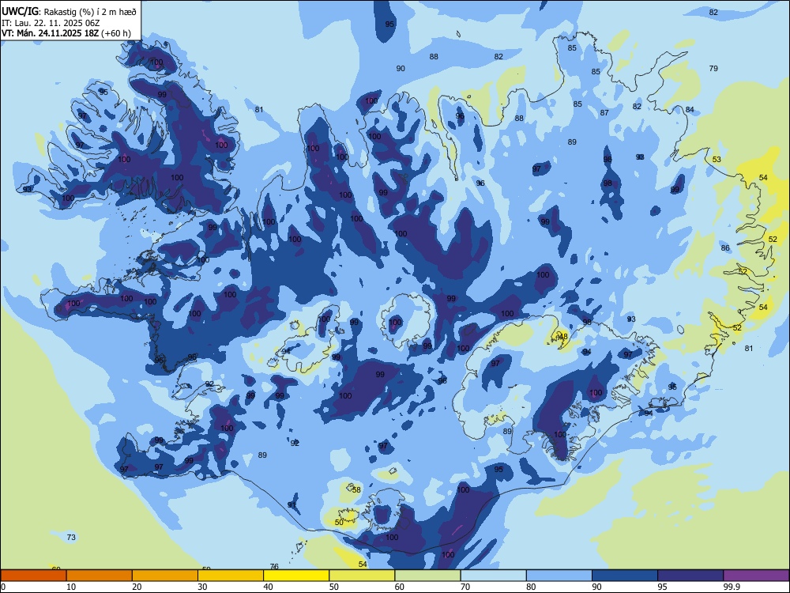Click the map value '53' on the map
The image size is (790, 593).
point(717,160)
